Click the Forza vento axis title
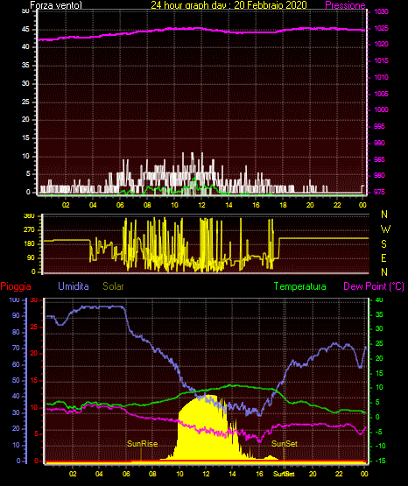 56,5
